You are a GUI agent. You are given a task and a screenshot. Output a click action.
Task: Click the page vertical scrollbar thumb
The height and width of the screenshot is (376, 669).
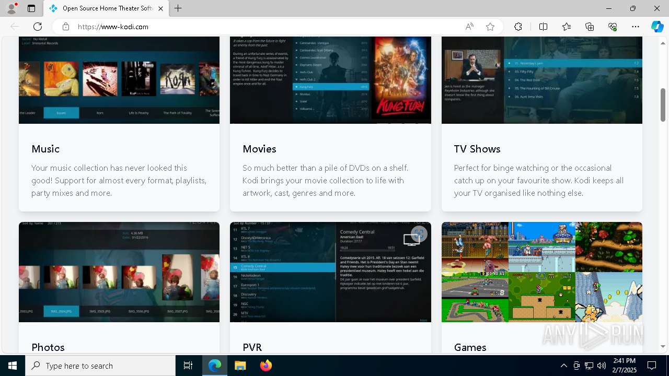tap(663, 105)
